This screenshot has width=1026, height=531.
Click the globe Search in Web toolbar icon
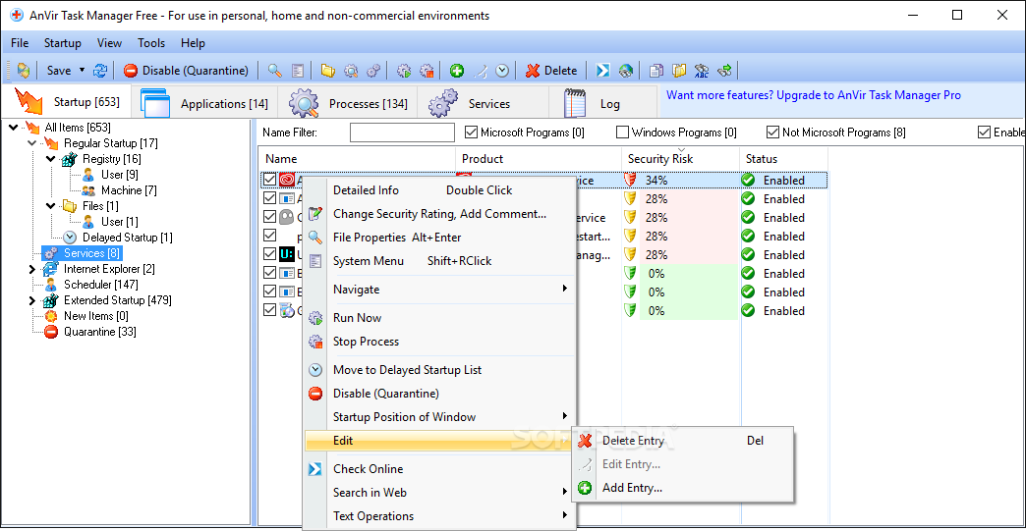tap(626, 71)
